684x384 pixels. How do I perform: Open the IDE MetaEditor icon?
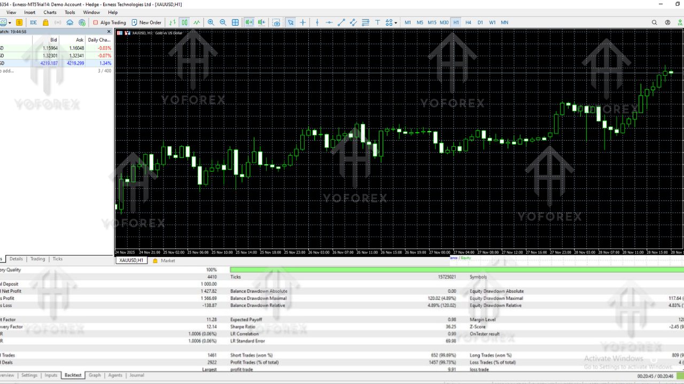[x=33, y=22]
